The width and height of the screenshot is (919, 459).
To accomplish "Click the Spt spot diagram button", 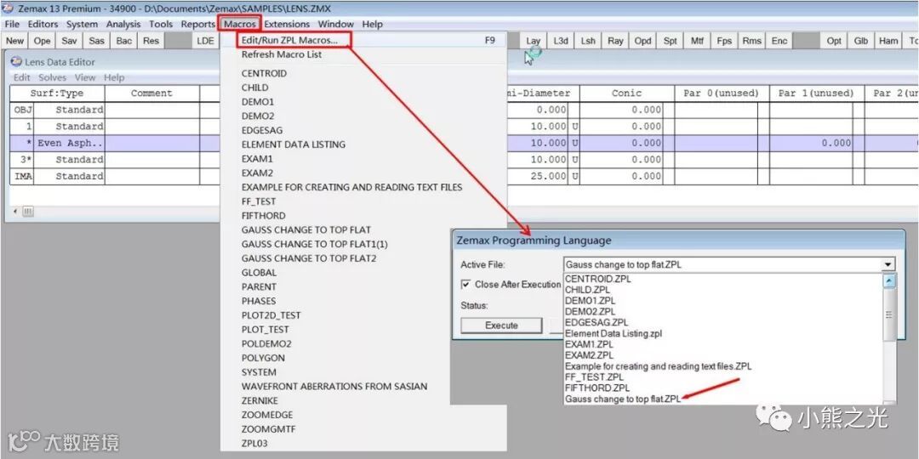I will coord(670,41).
